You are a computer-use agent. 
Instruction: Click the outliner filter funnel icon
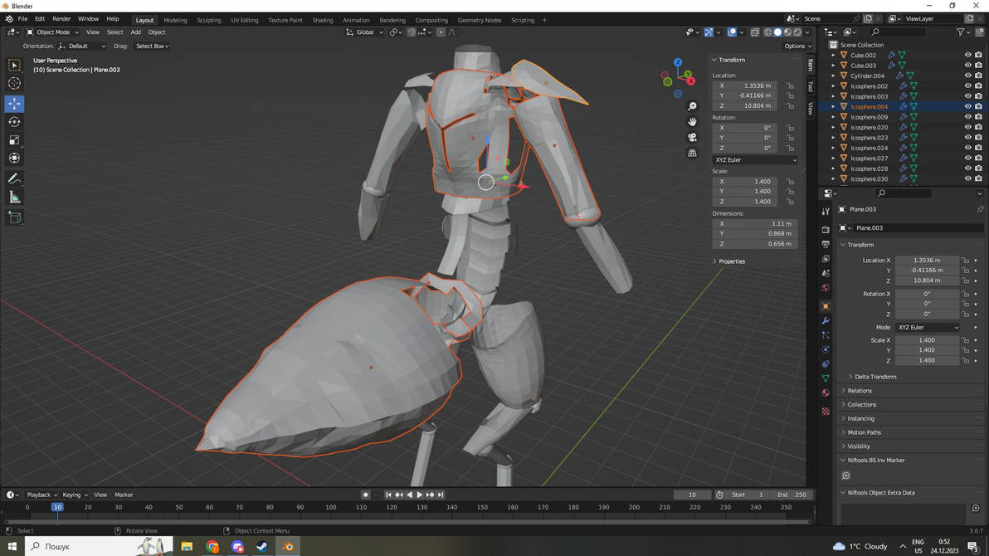click(958, 32)
